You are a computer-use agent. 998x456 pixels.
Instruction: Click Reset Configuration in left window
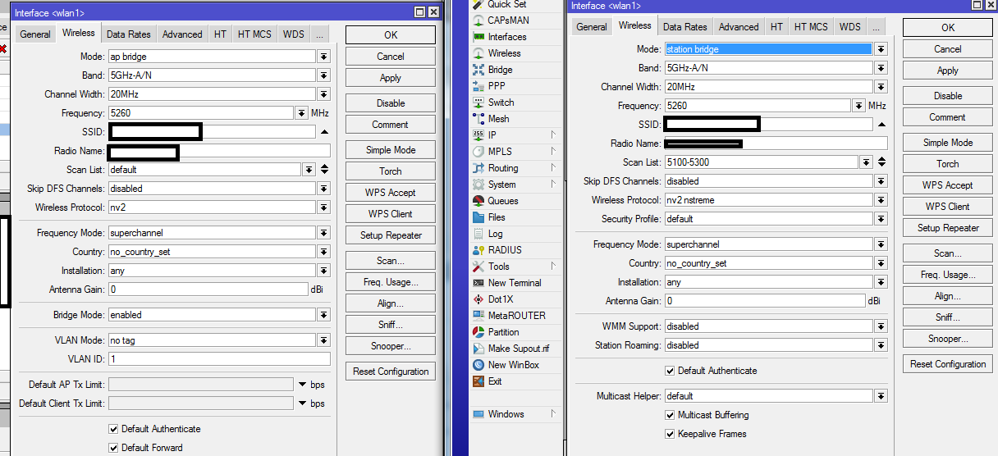click(391, 372)
